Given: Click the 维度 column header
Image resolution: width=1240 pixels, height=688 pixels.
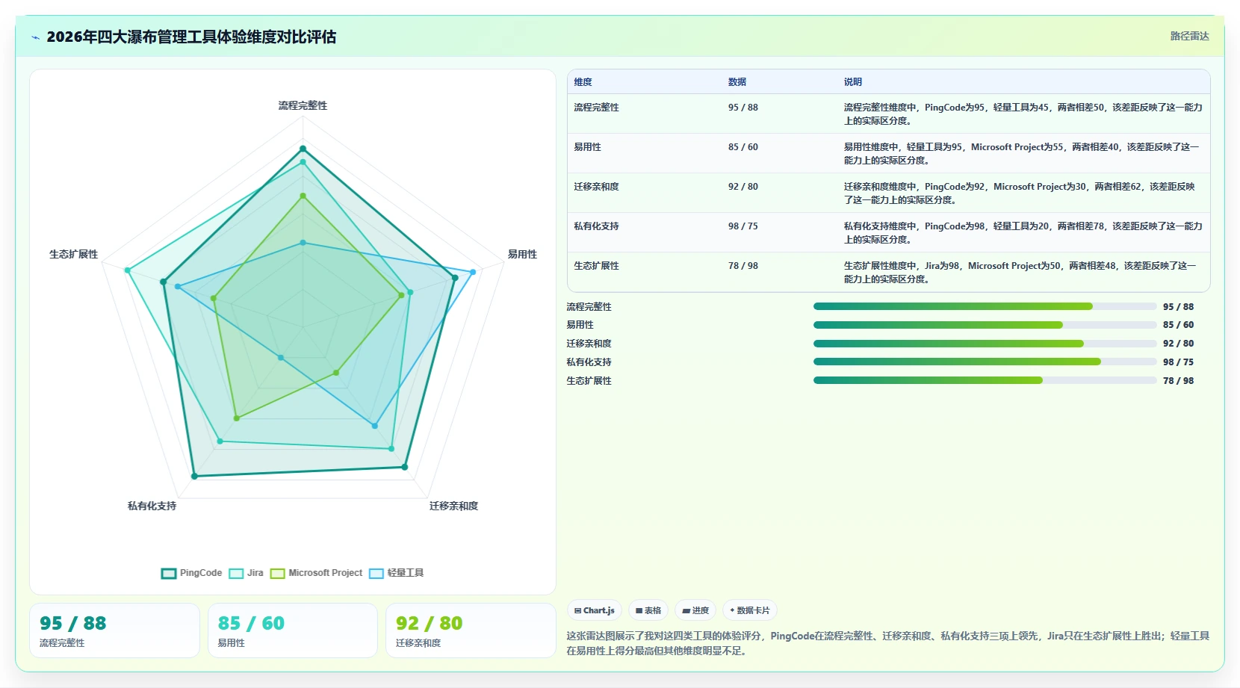Looking at the screenshot, I should 583,82.
